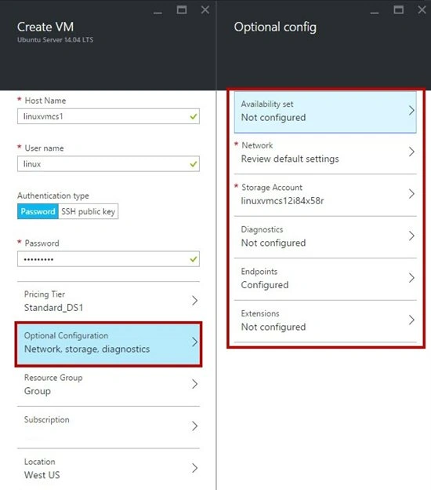The width and height of the screenshot is (431, 490).
Task: Switch to SSH public key authentication
Action: tap(89, 211)
